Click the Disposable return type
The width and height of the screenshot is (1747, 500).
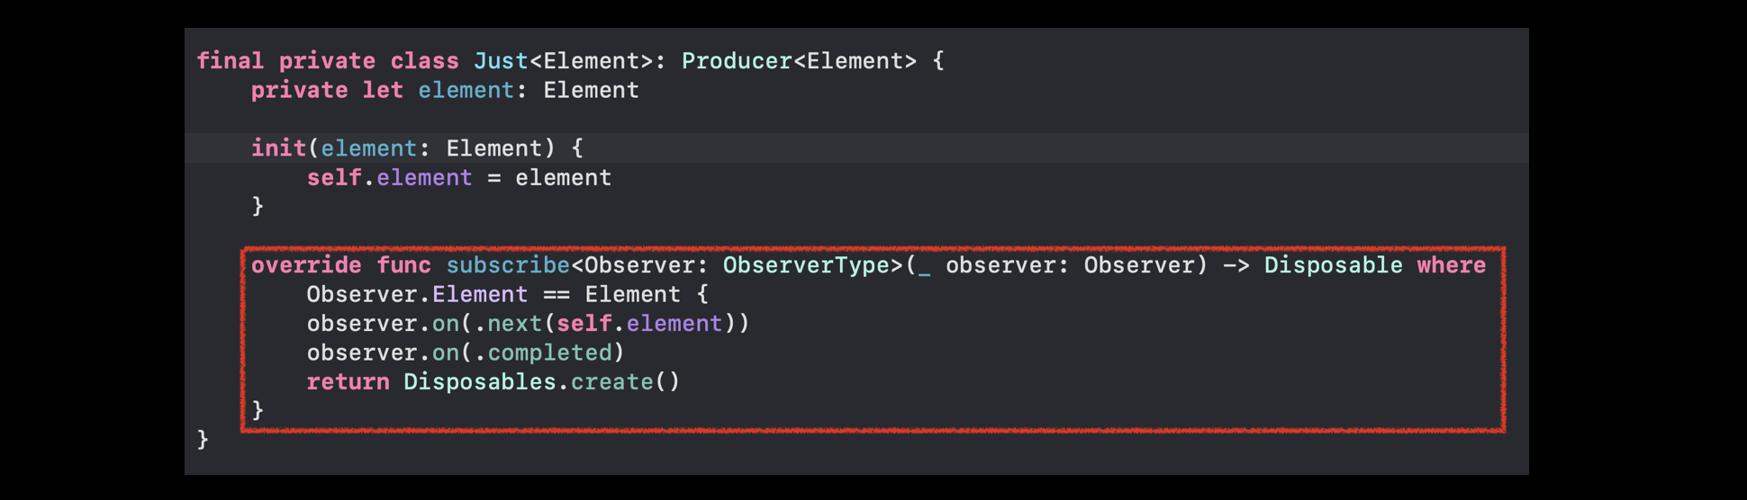click(1333, 265)
